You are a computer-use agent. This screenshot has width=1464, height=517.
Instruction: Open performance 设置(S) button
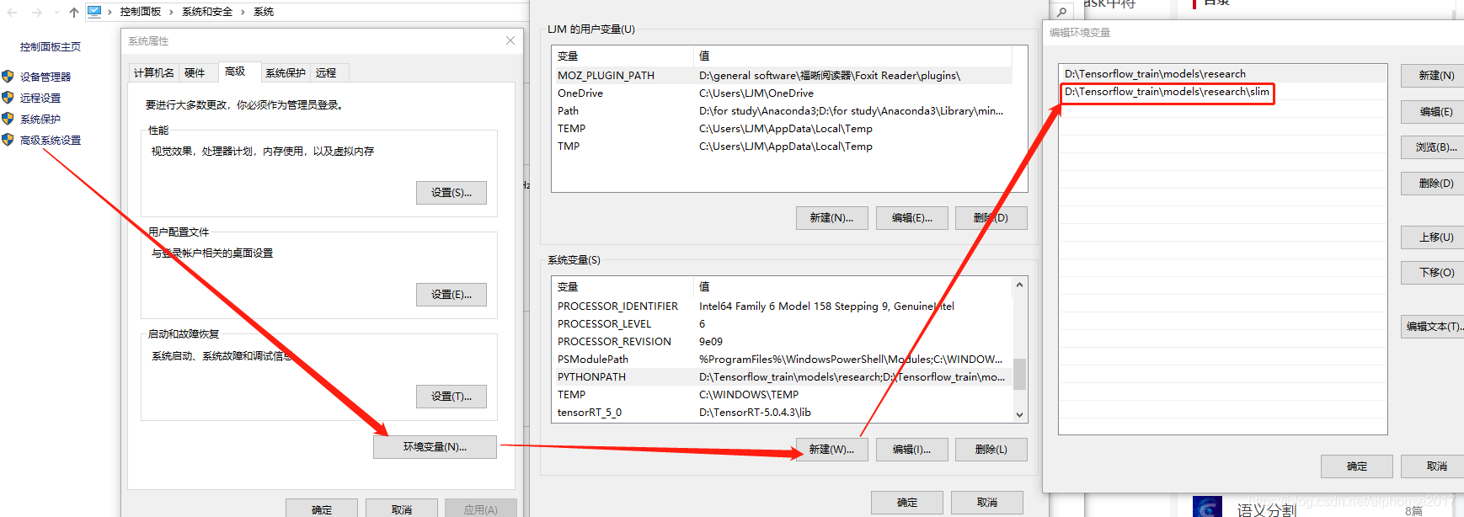[451, 193]
